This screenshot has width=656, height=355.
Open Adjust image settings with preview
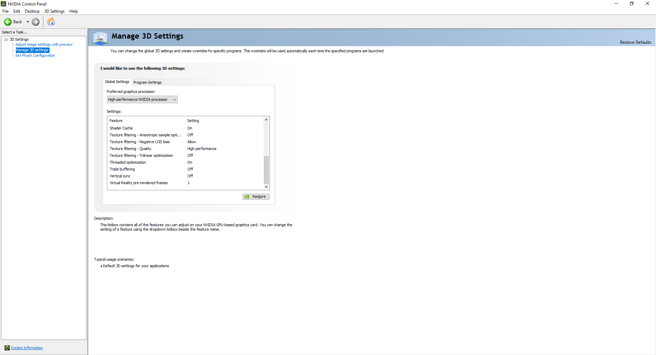click(x=44, y=44)
